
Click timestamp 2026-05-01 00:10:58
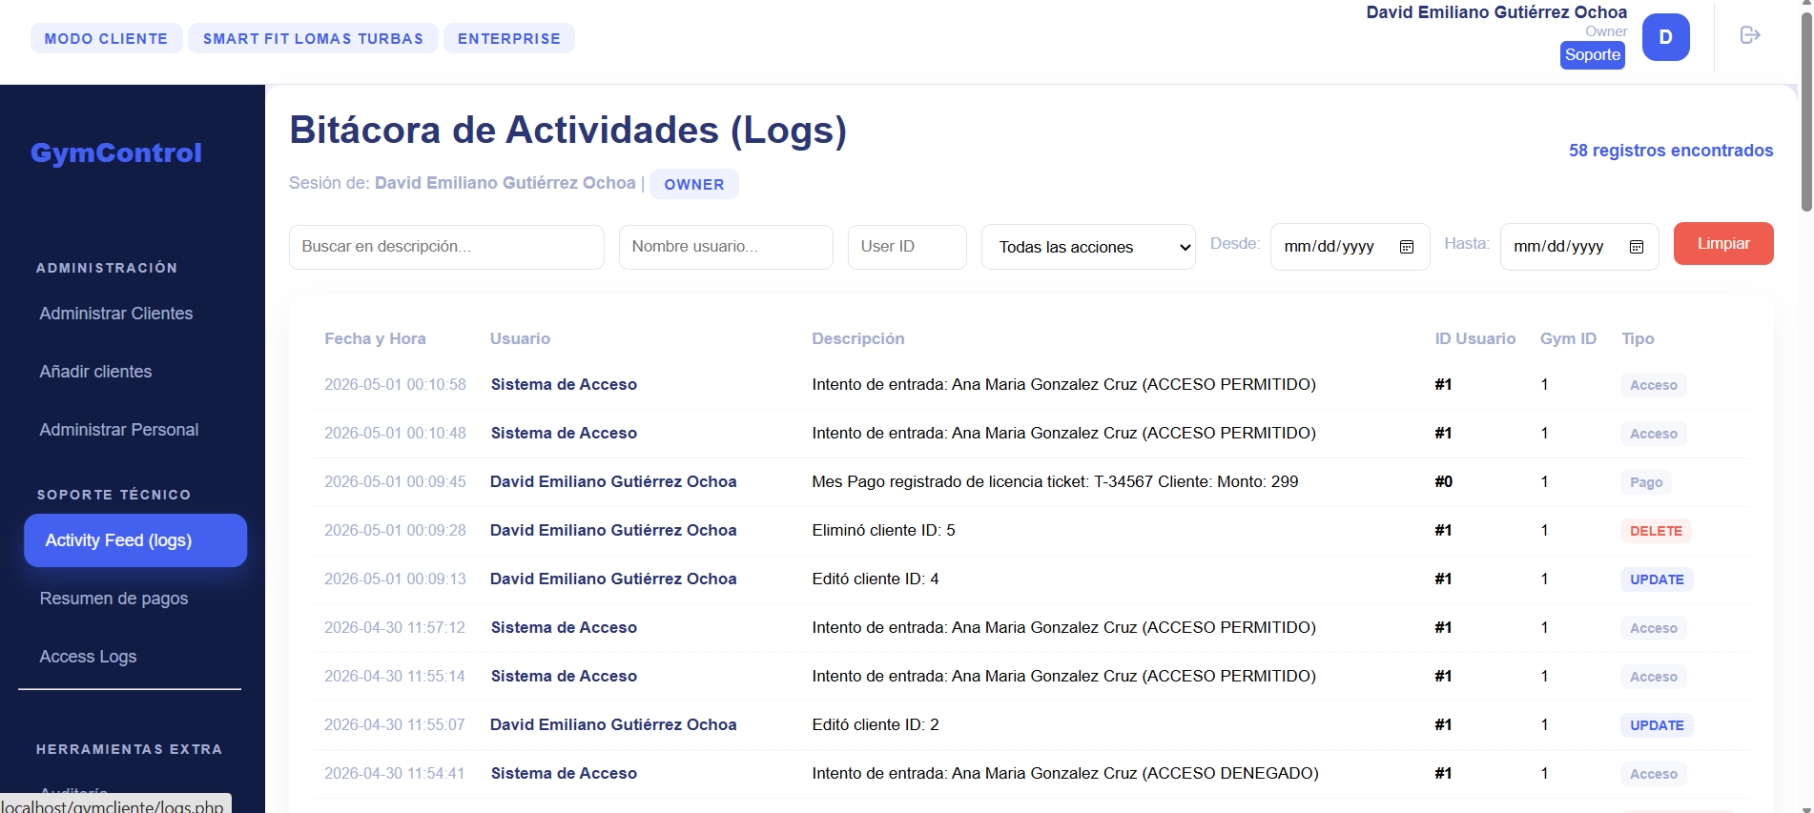click(395, 385)
